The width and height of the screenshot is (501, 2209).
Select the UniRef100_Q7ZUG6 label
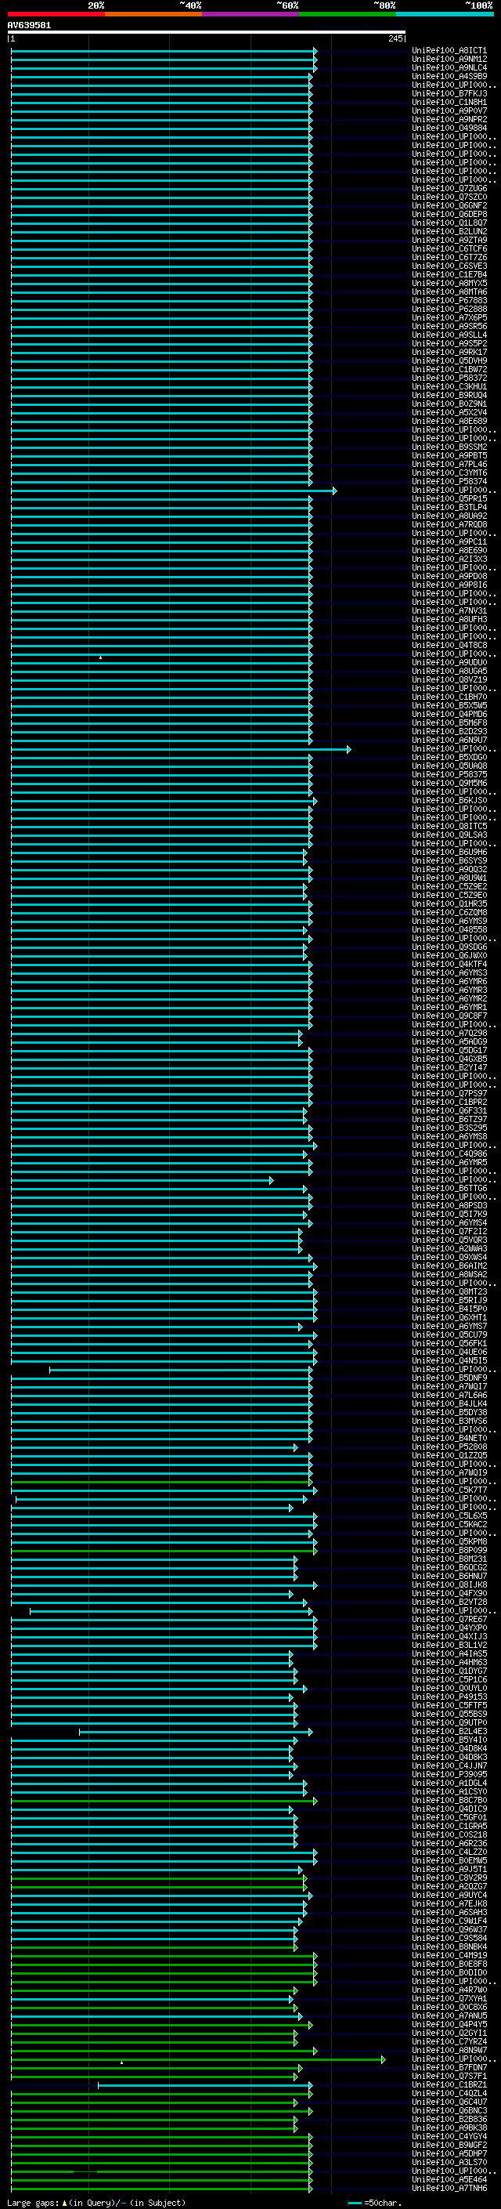[449, 189]
